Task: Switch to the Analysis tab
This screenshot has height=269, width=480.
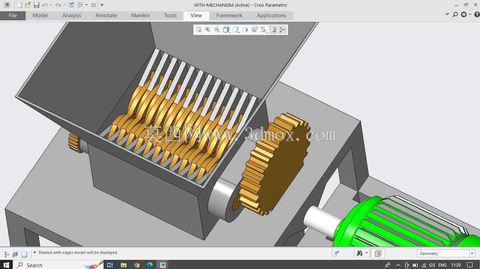Action: tap(72, 15)
